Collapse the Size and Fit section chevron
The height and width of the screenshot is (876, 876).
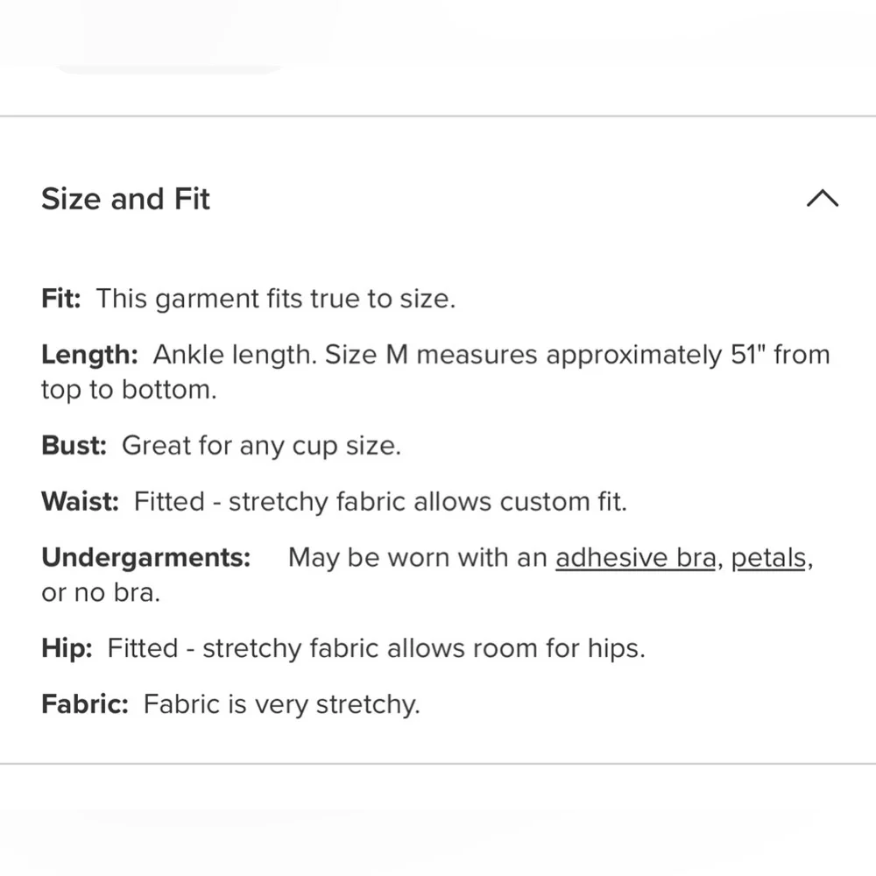822,199
